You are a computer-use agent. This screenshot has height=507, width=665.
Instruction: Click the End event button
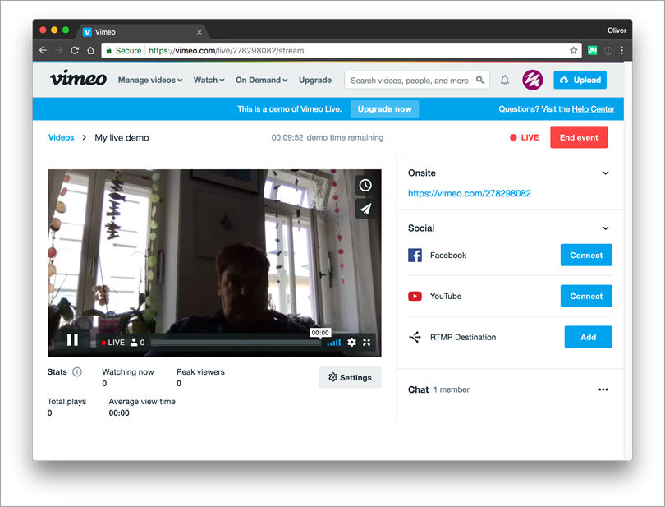[579, 137]
